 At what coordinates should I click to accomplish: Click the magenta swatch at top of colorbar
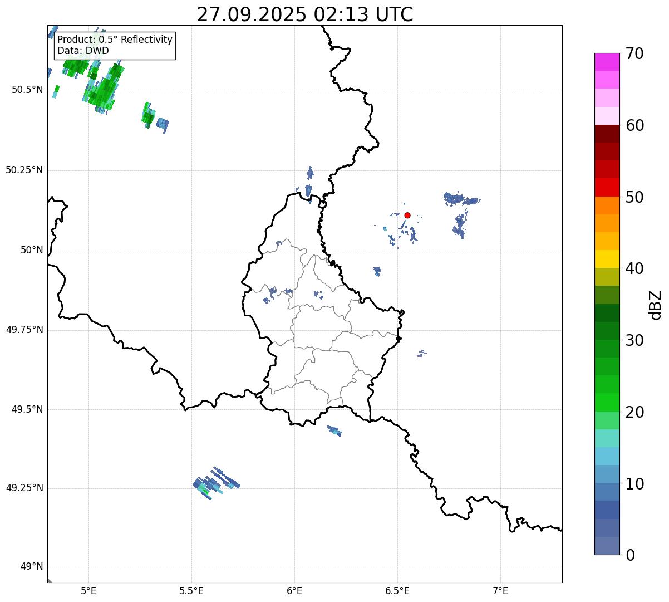607,62
